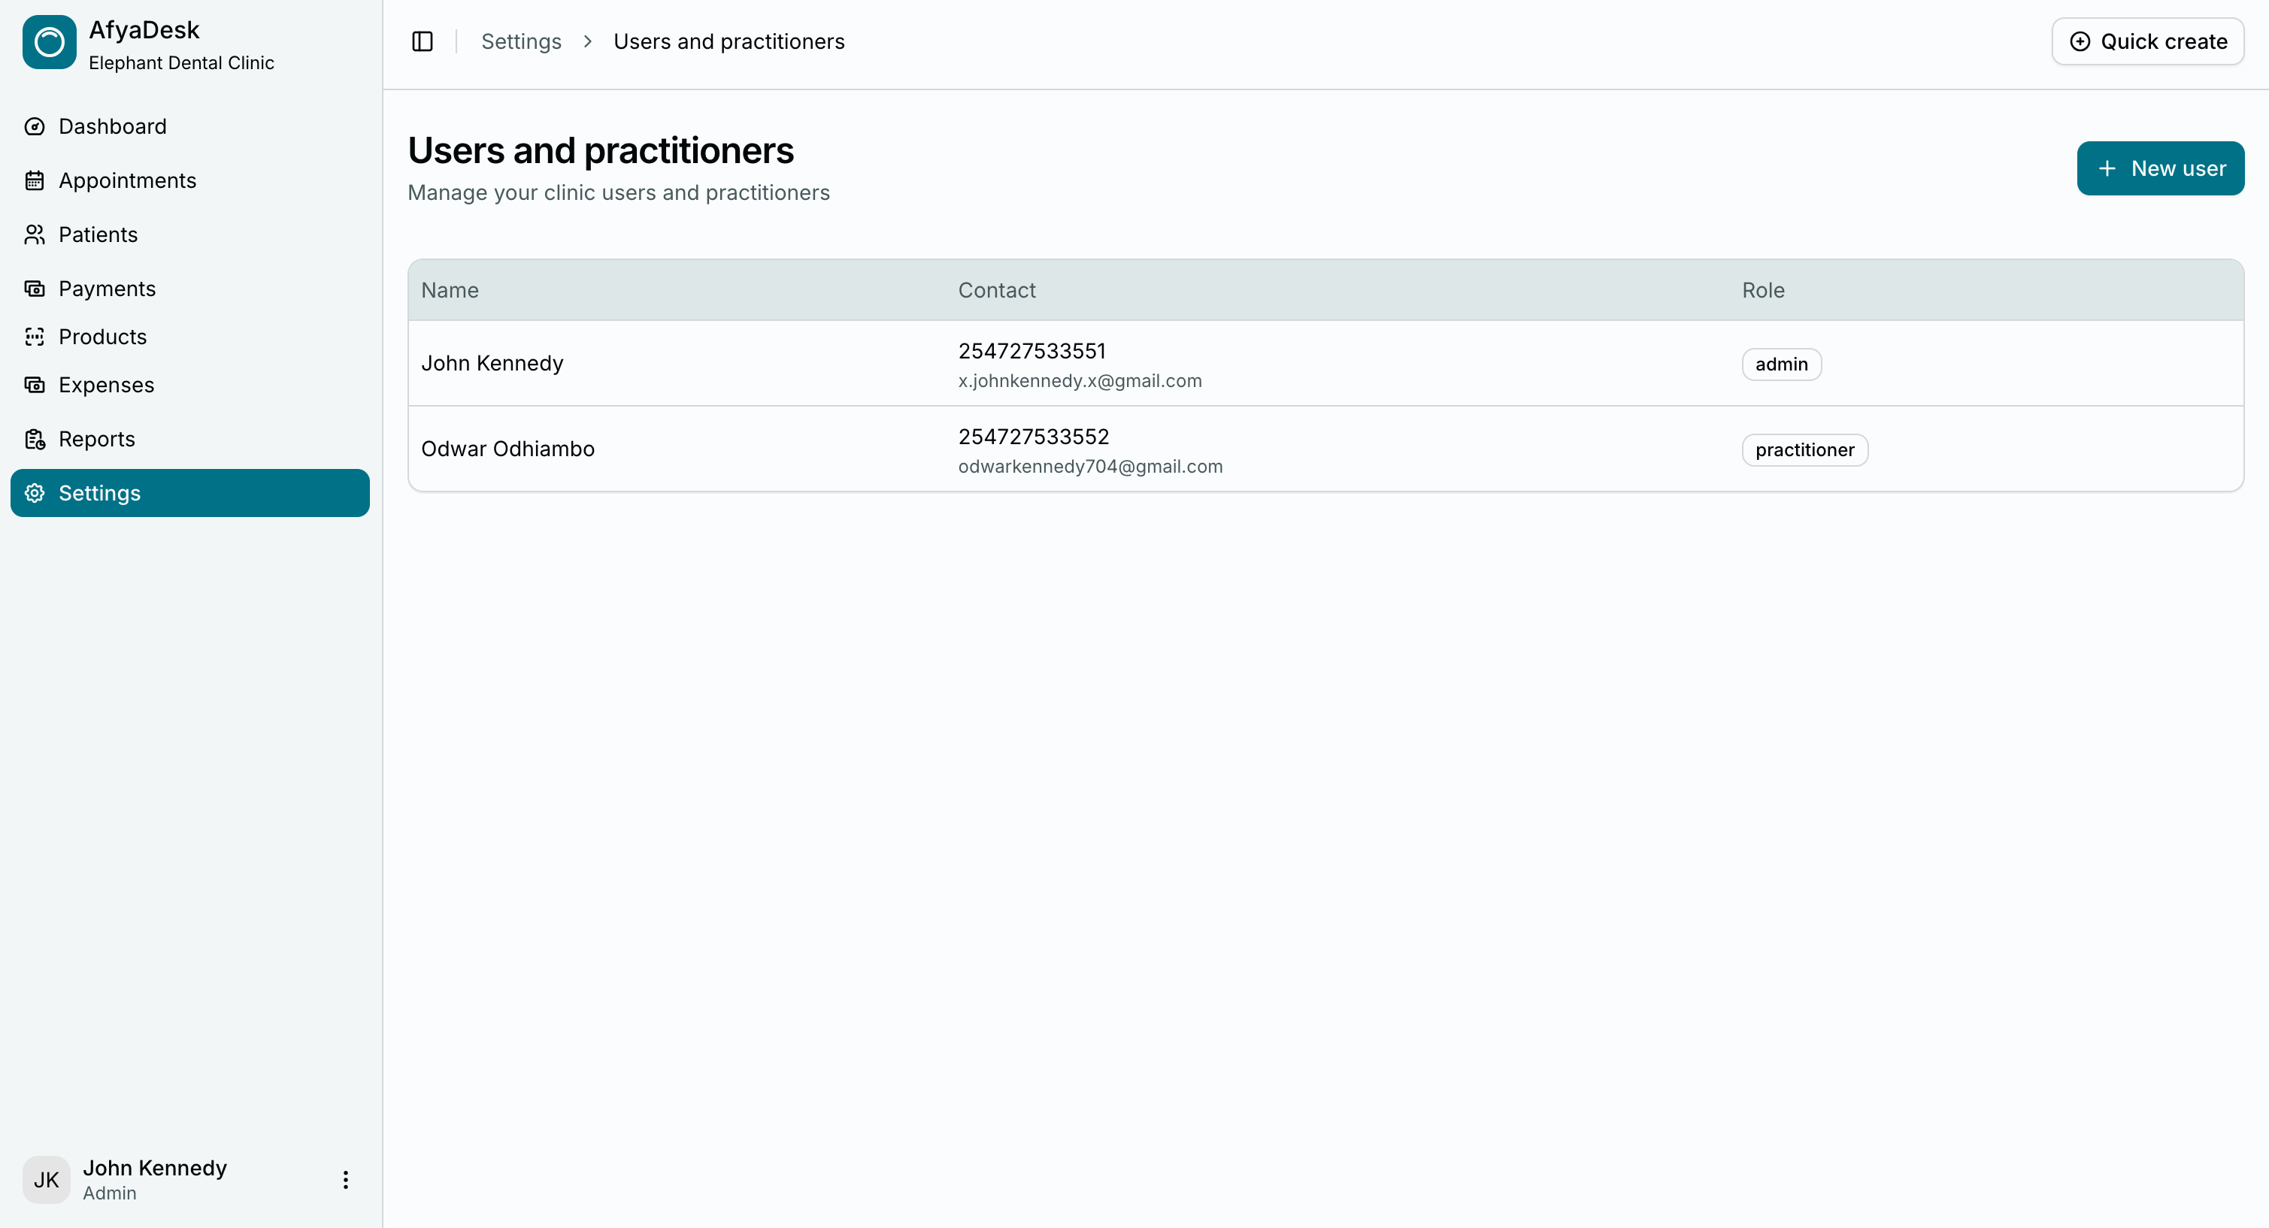Click the Products scan icon
This screenshot has height=1228, width=2269.
pyautogui.click(x=35, y=337)
